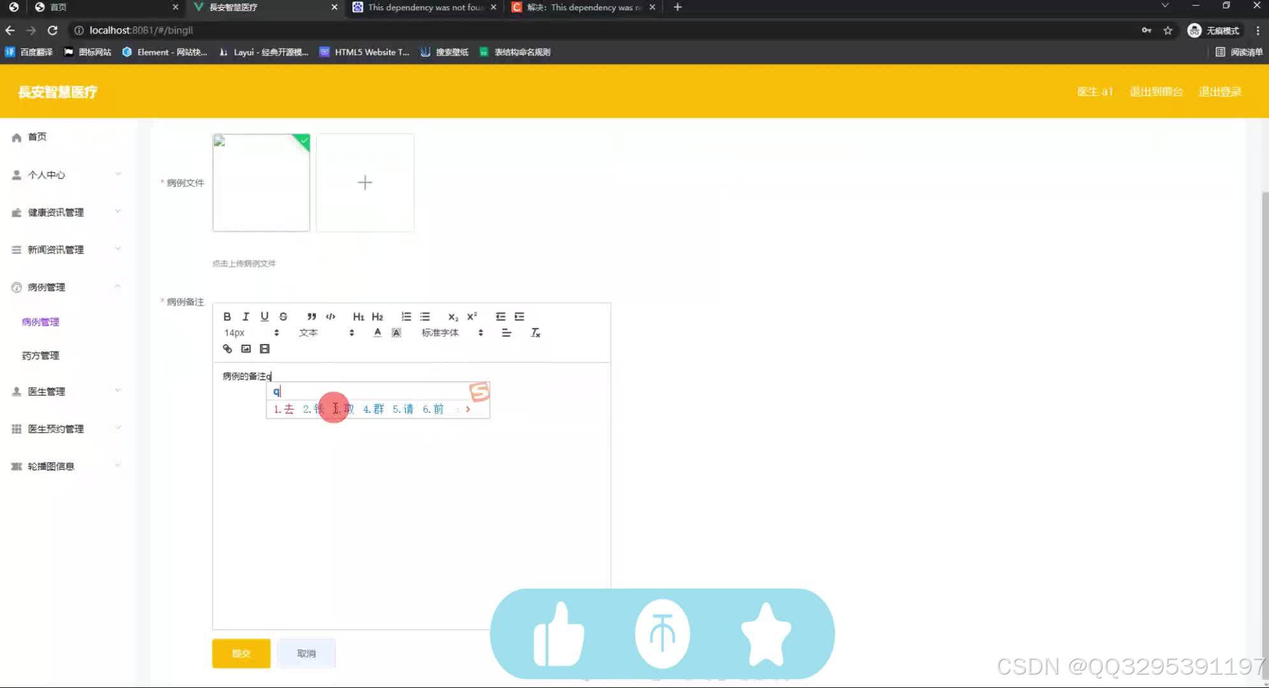Toggle strikethrough formatting in editor
Screen dimensions: 1269x688
tap(283, 317)
